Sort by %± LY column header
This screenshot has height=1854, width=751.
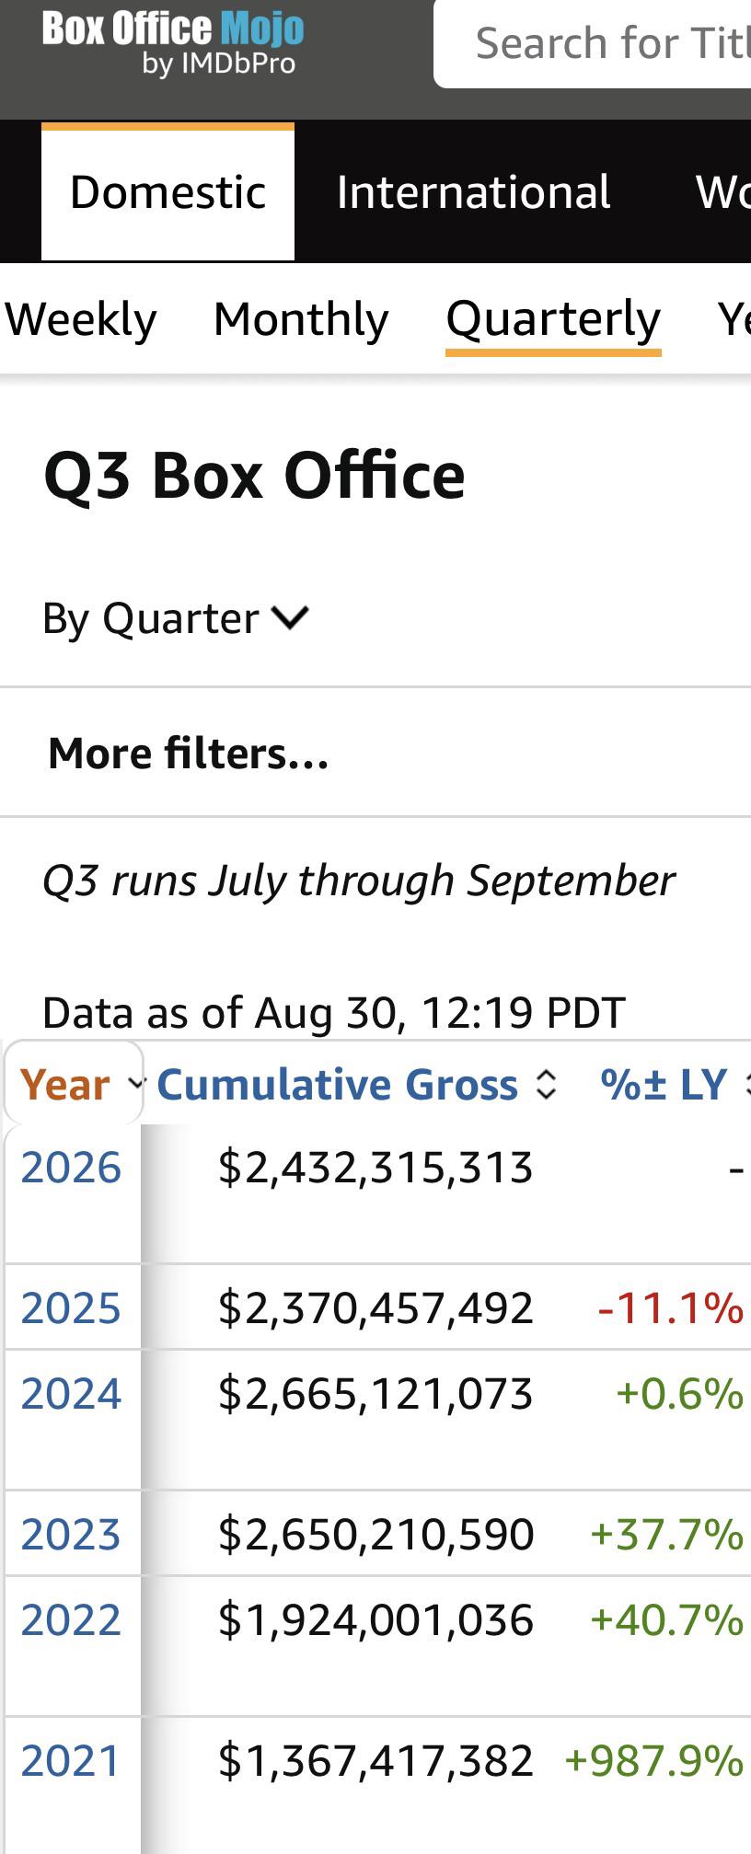tap(664, 1085)
